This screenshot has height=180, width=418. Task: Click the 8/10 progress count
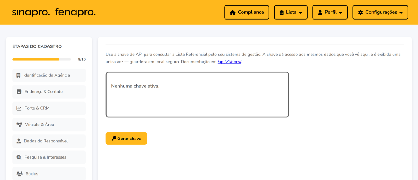coord(82,59)
